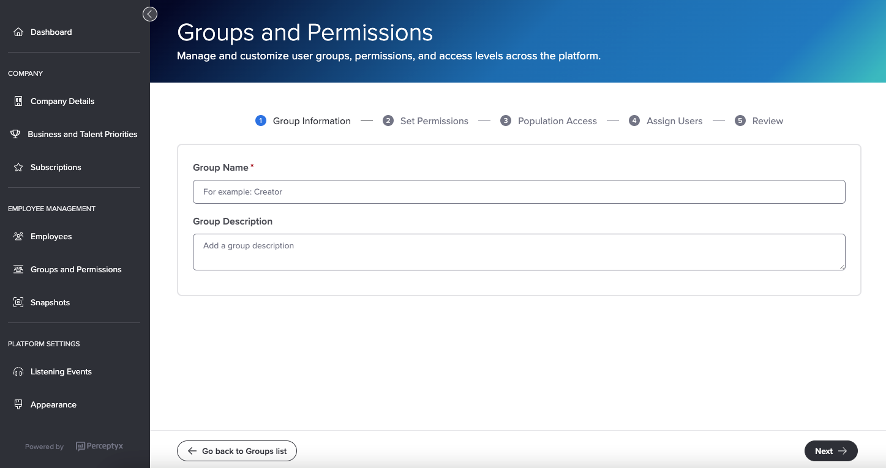Click the Group Description resize handle
This screenshot has width=886, height=468.
tap(842, 267)
